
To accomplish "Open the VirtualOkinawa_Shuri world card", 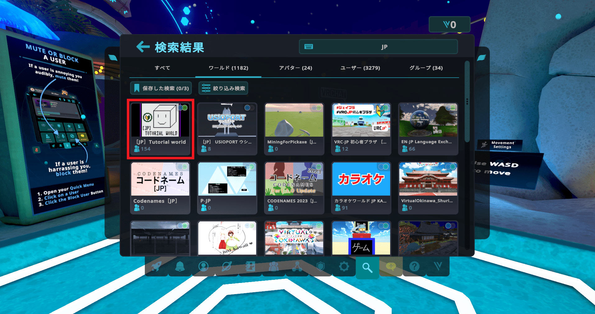I will pyautogui.click(x=428, y=188).
